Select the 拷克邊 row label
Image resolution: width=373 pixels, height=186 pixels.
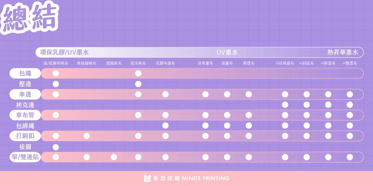point(25,105)
